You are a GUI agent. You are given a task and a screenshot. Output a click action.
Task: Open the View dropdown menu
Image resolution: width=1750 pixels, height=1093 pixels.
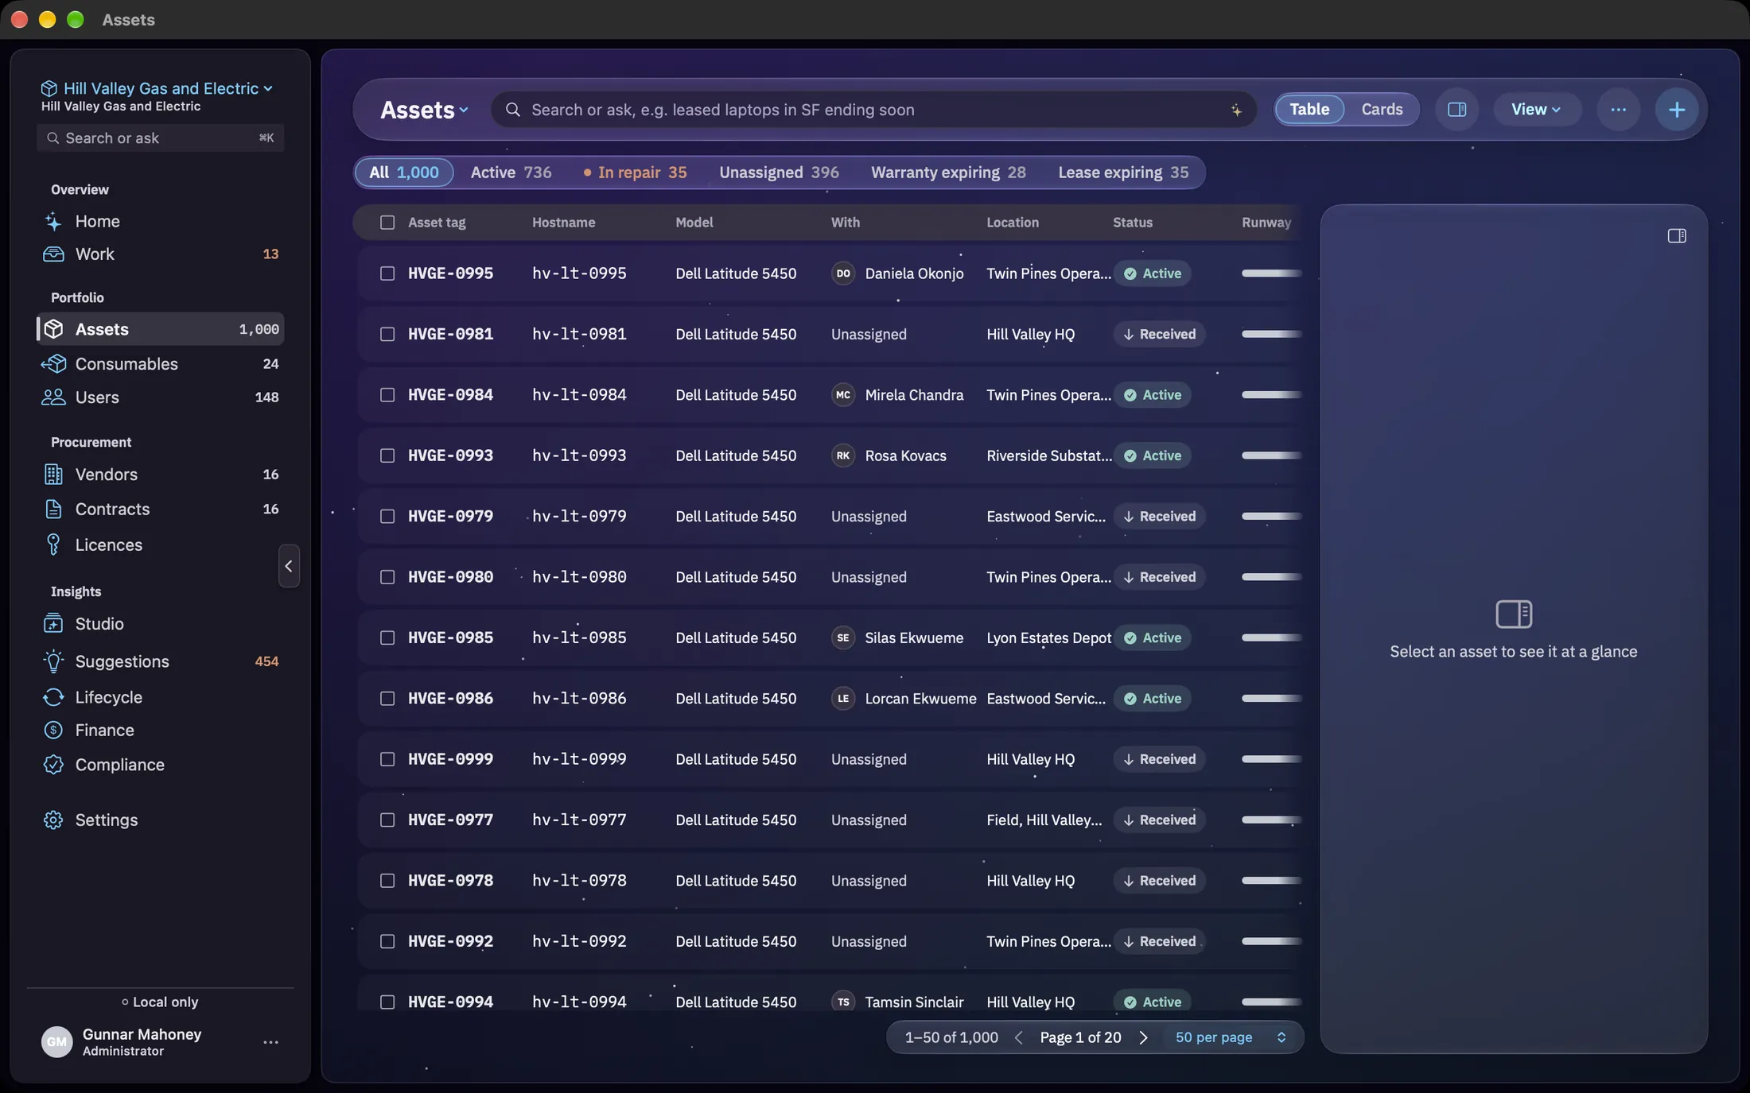[1536, 110]
